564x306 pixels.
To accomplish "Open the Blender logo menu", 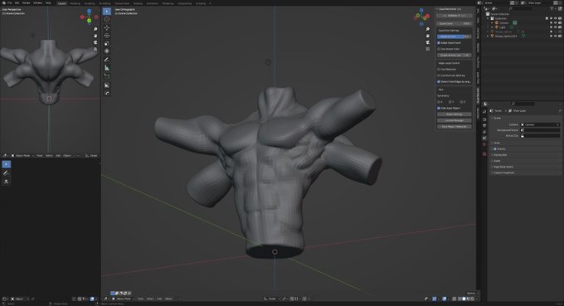I will (x=3, y=2).
